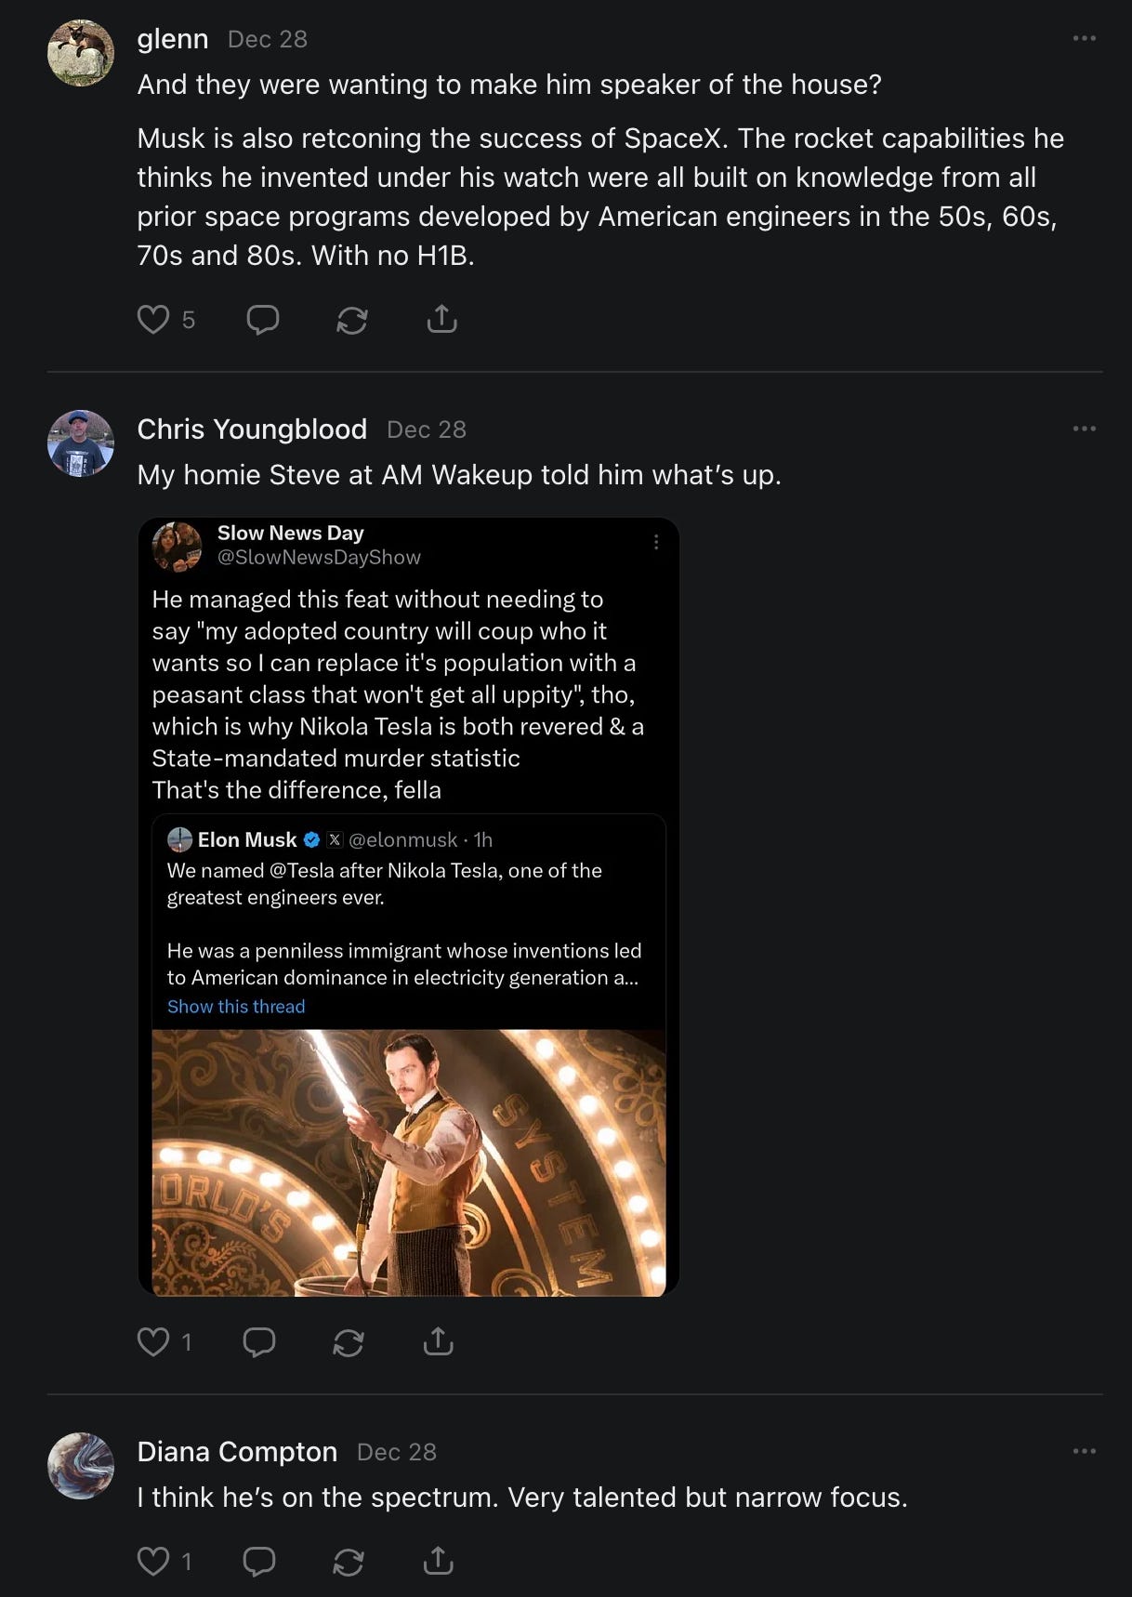Click Diana Compton's avatar picture
This screenshot has height=1597, width=1132.
pyautogui.click(x=81, y=1466)
